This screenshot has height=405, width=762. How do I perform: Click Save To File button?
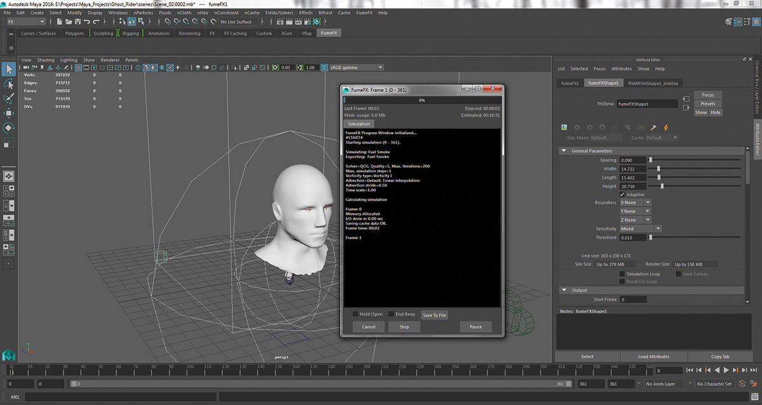(434, 315)
